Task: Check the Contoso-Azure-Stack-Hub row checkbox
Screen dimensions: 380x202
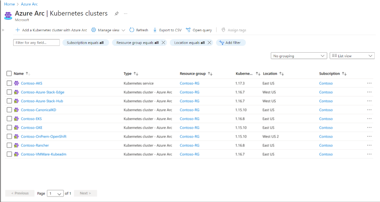Action: (x=9, y=101)
